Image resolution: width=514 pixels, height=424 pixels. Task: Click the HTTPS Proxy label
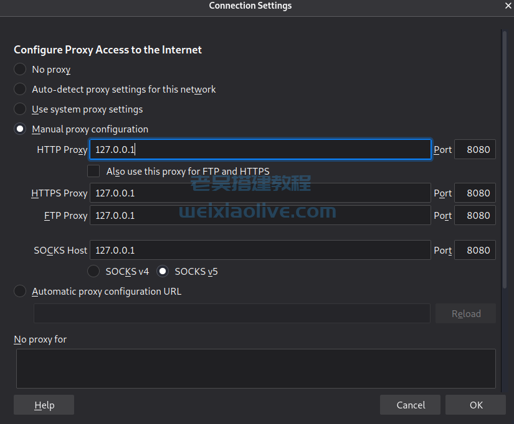tap(59, 193)
